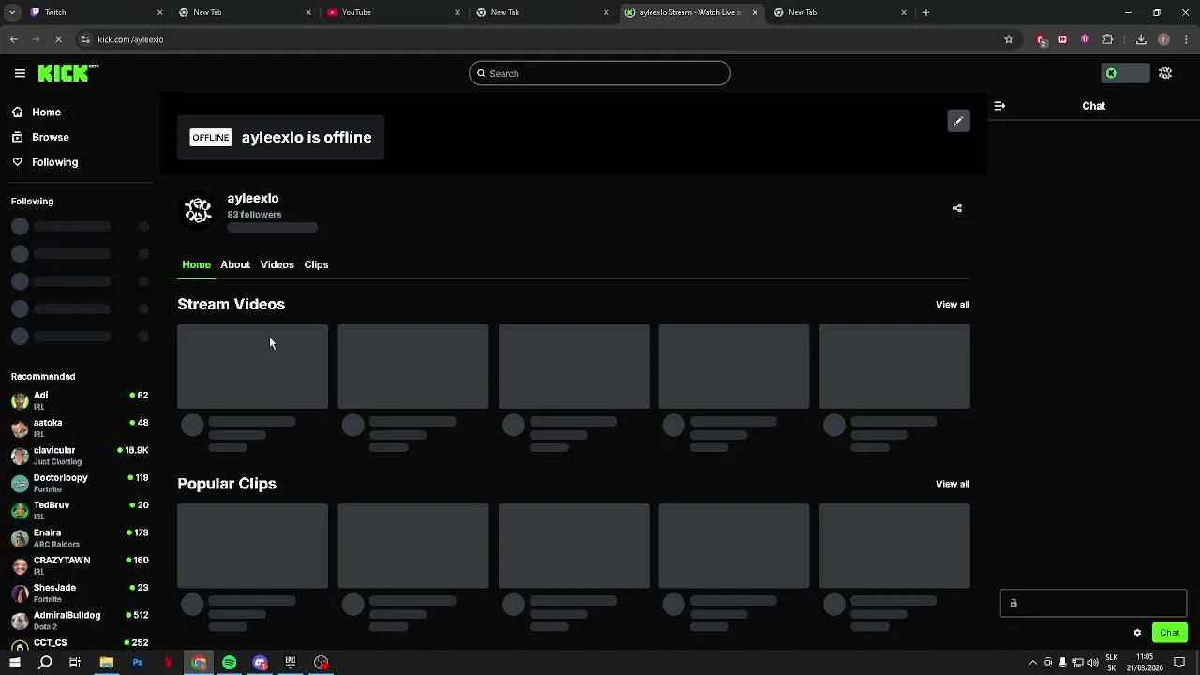Open recommended channel Doctorloopy

pos(80,484)
